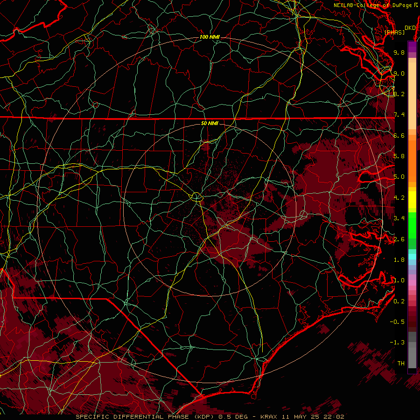
Task: Click the 1.8 value on the color scale
Action: point(399,260)
